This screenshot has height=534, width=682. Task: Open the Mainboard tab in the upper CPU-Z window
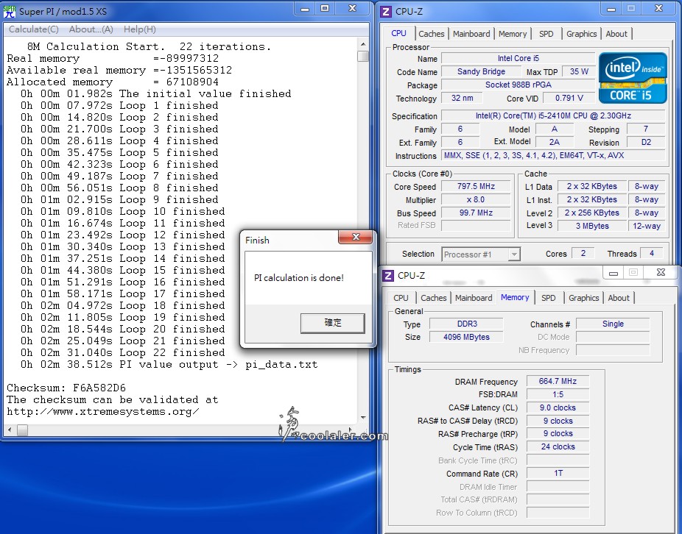471,34
